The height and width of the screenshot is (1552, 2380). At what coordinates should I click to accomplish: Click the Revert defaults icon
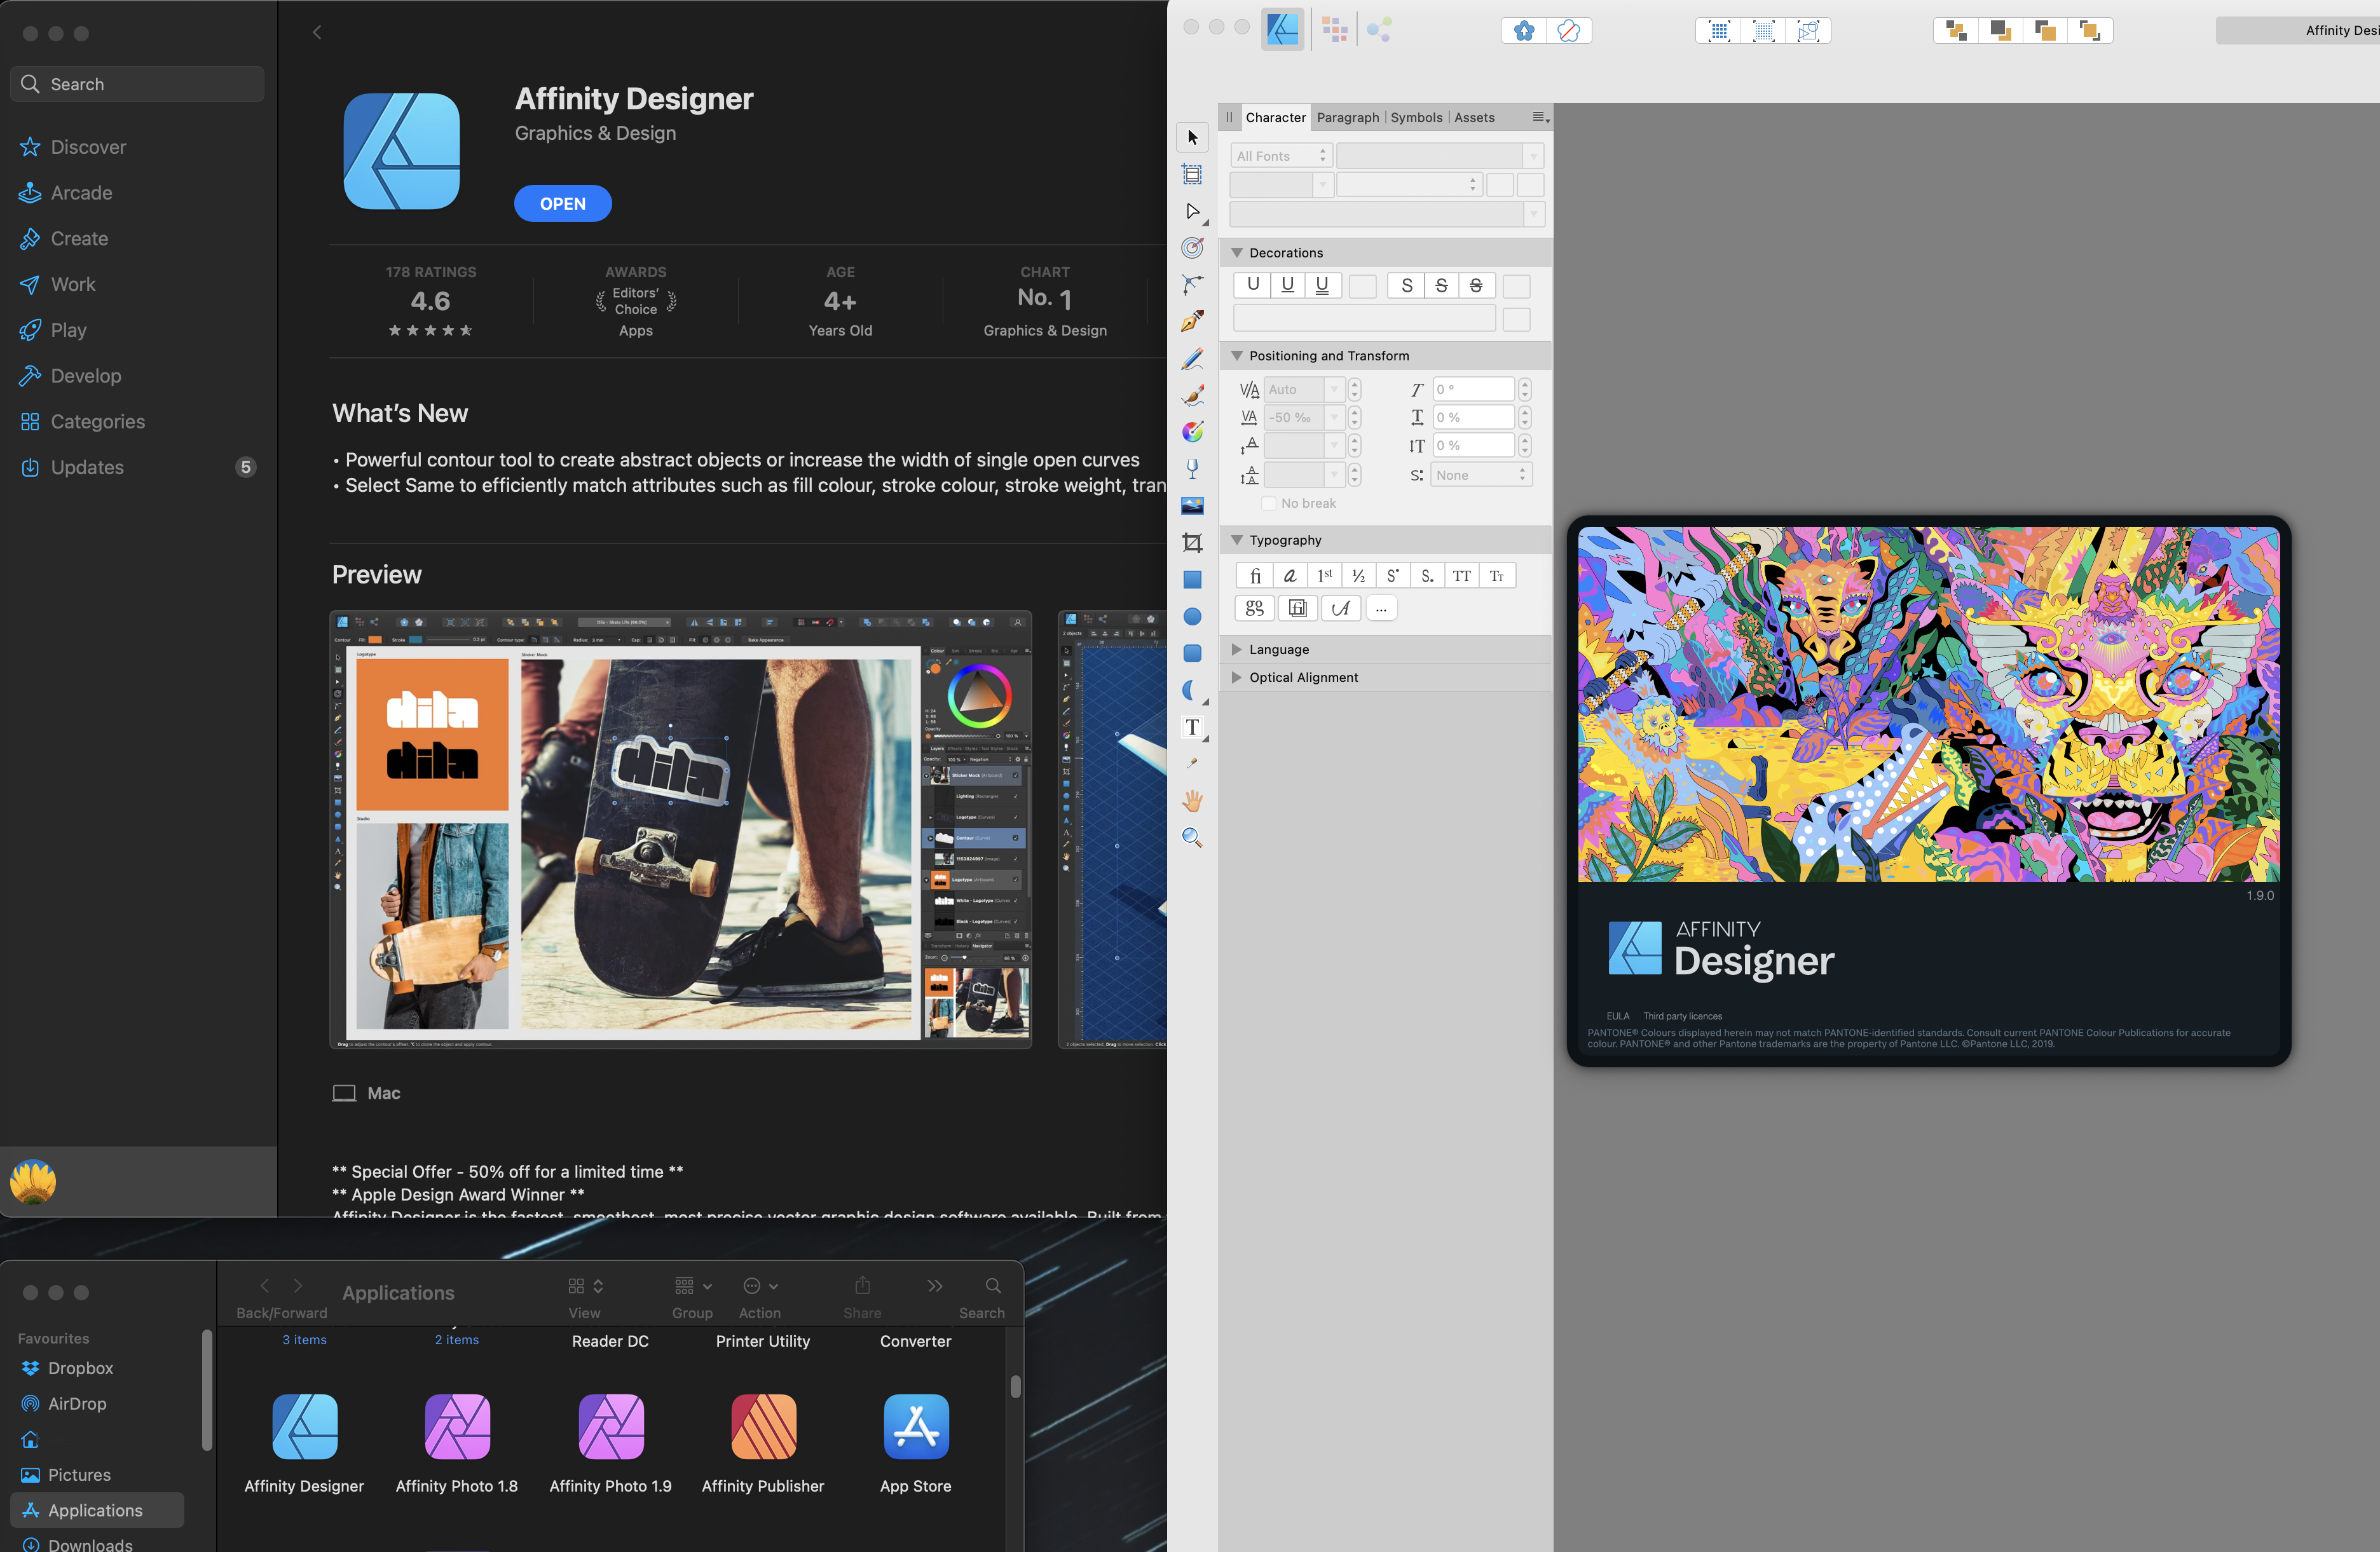tap(1569, 31)
